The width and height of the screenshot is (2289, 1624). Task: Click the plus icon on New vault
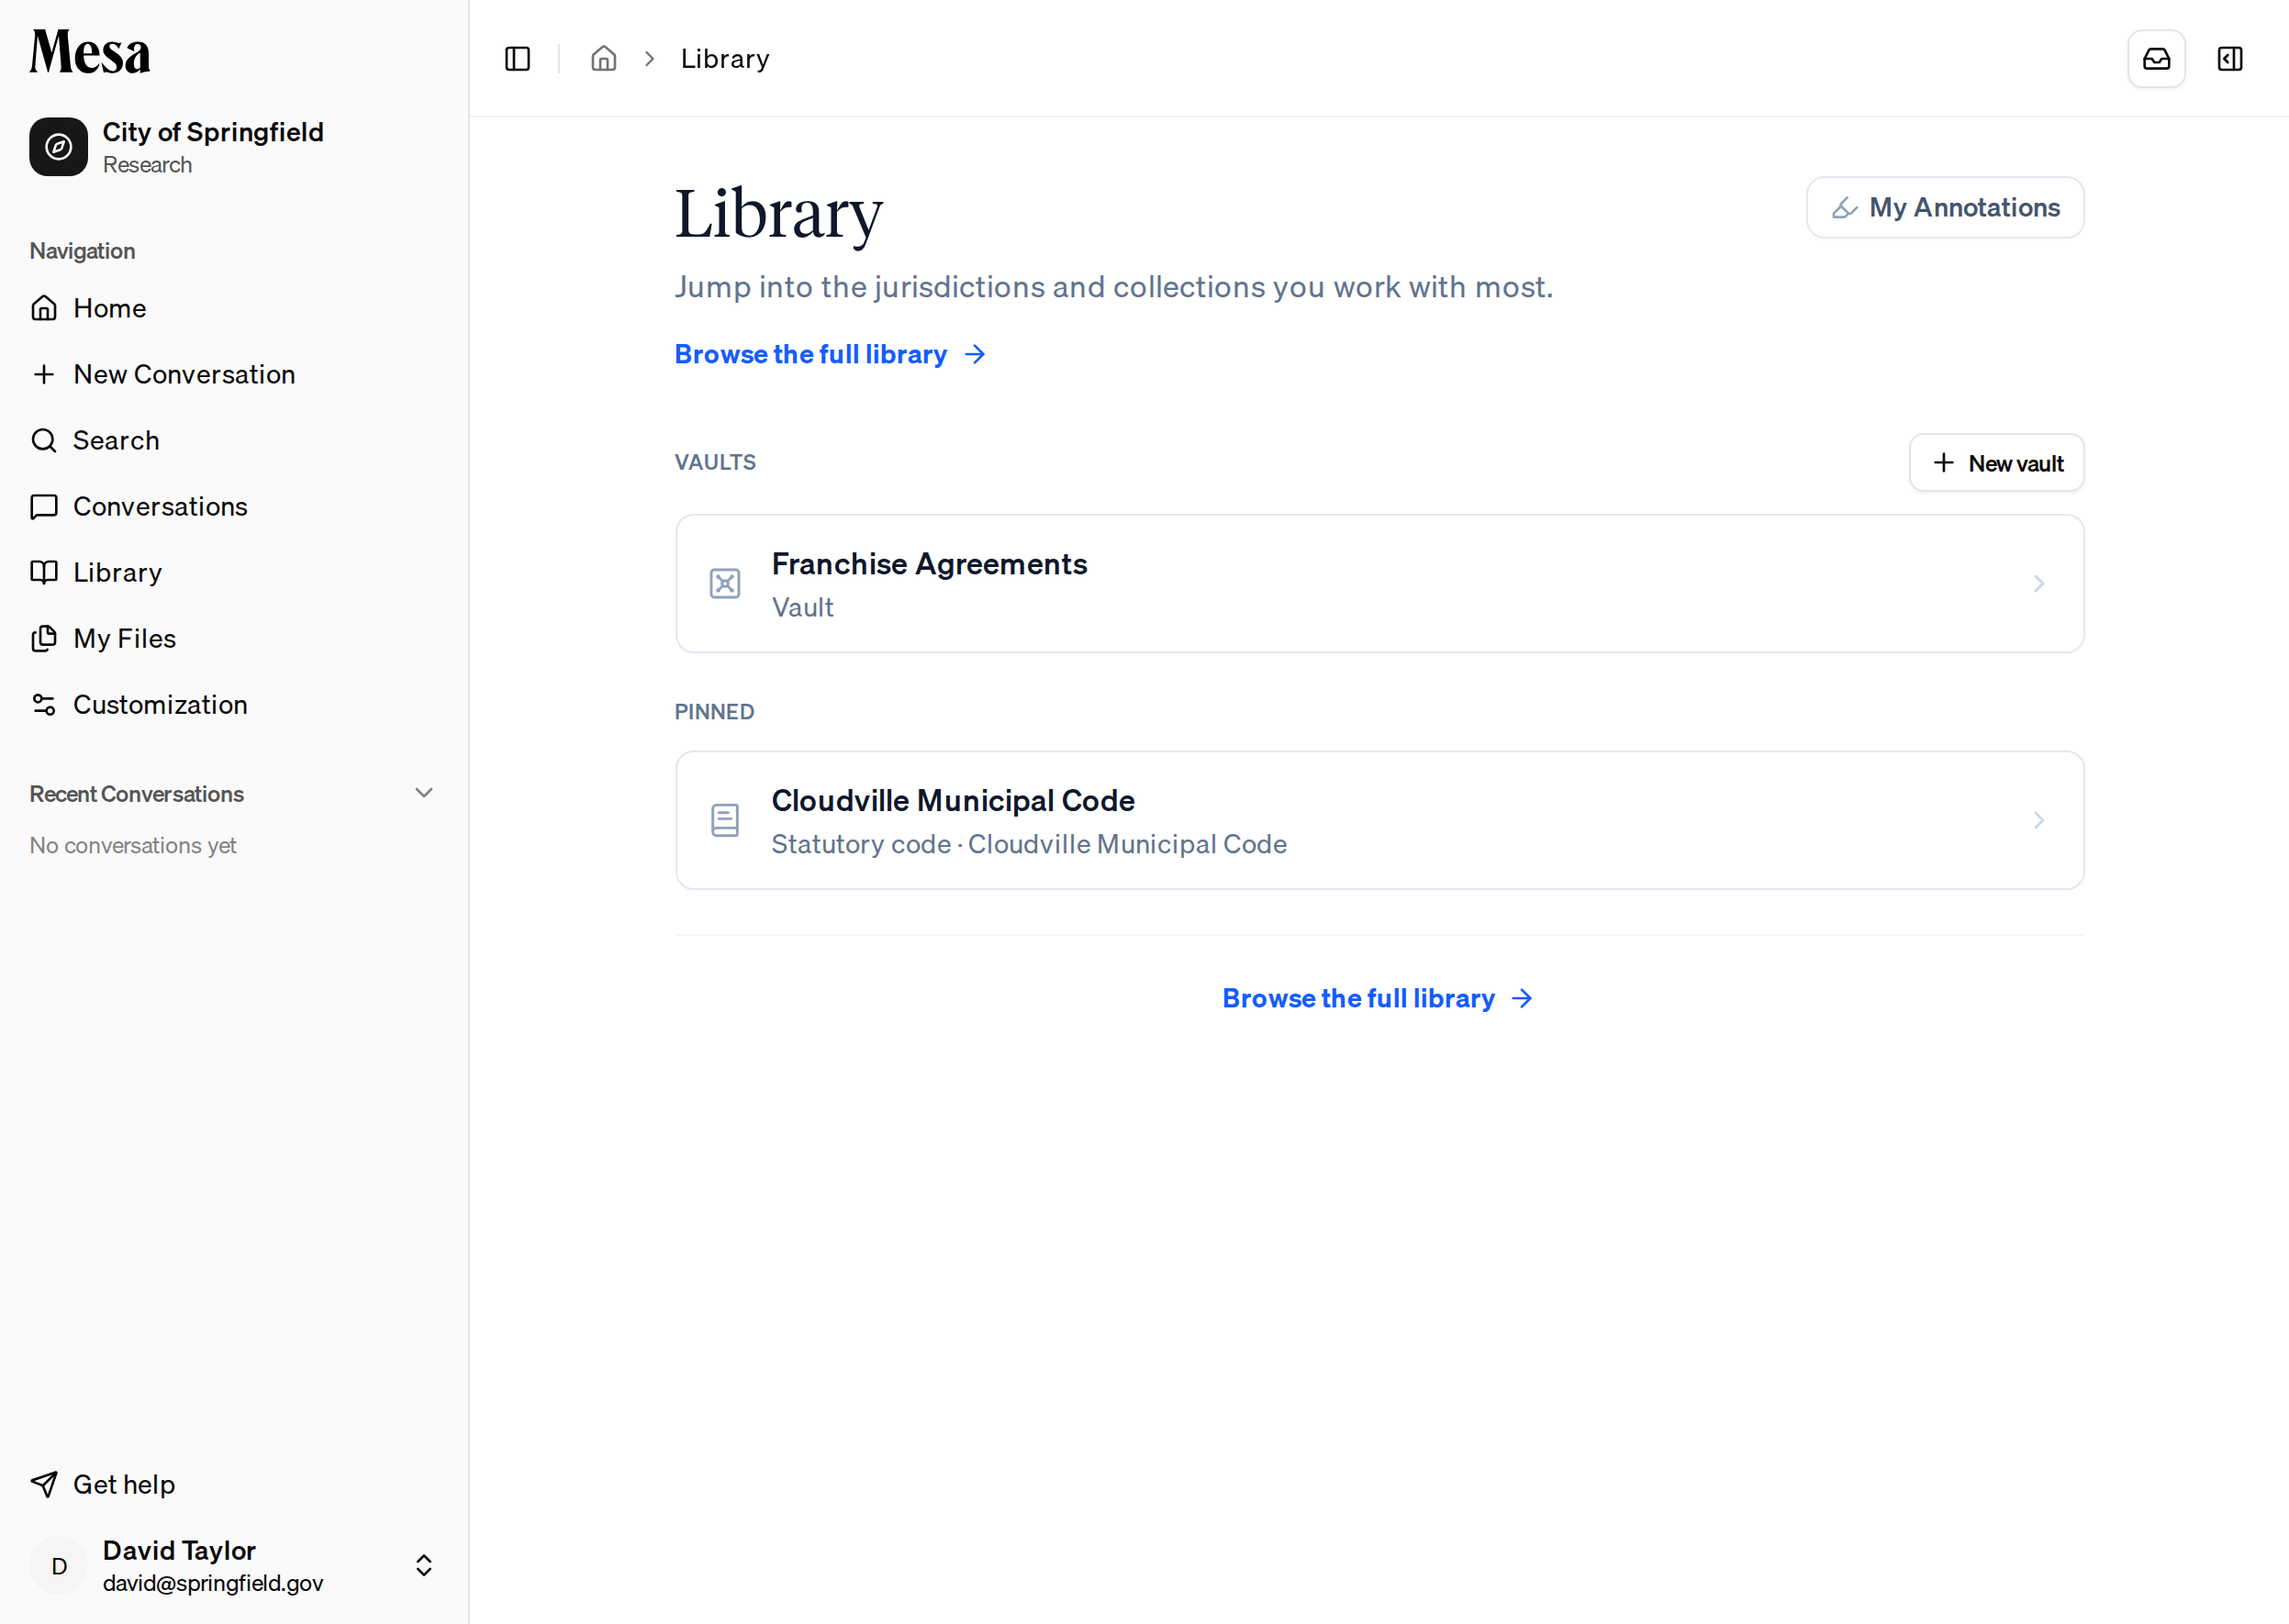[x=1943, y=463]
